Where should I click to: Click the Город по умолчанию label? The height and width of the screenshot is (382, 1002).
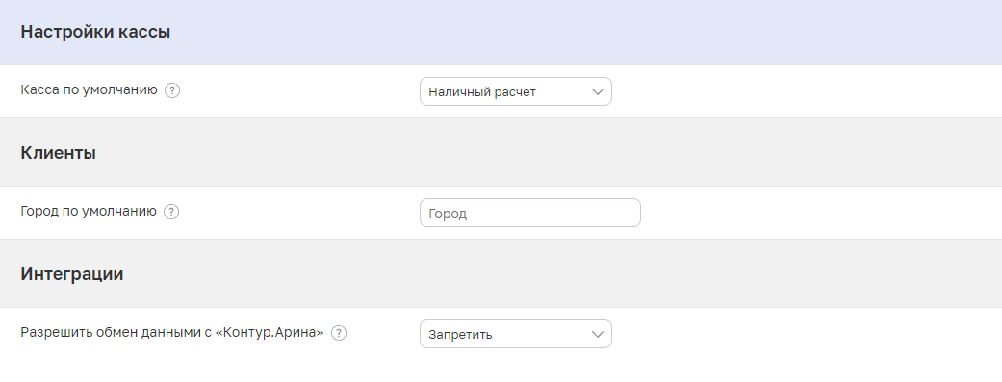89,211
